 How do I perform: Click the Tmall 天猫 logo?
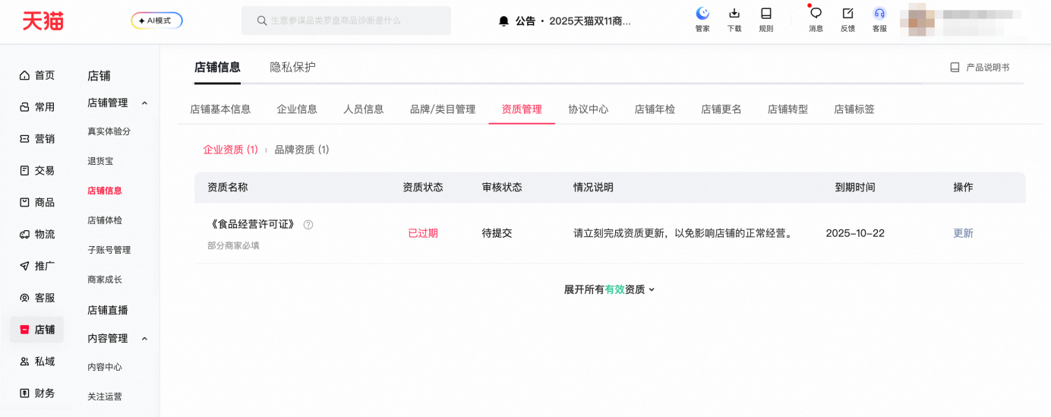(43, 21)
